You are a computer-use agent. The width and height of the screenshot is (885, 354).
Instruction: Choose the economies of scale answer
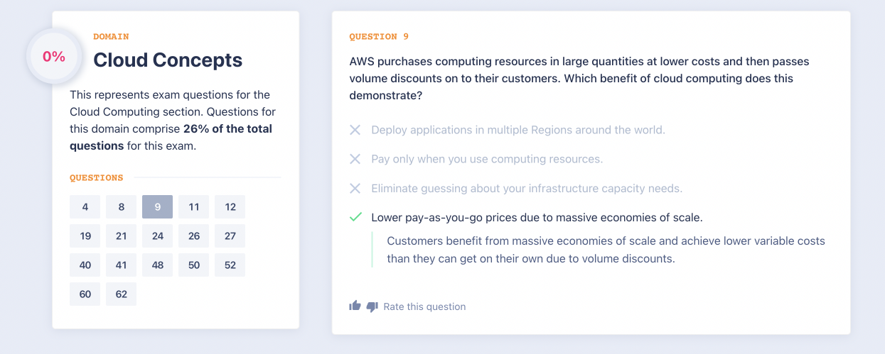pyautogui.click(x=537, y=217)
